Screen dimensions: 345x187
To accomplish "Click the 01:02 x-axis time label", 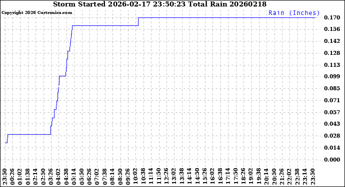I will pyautogui.click(x=20, y=177).
